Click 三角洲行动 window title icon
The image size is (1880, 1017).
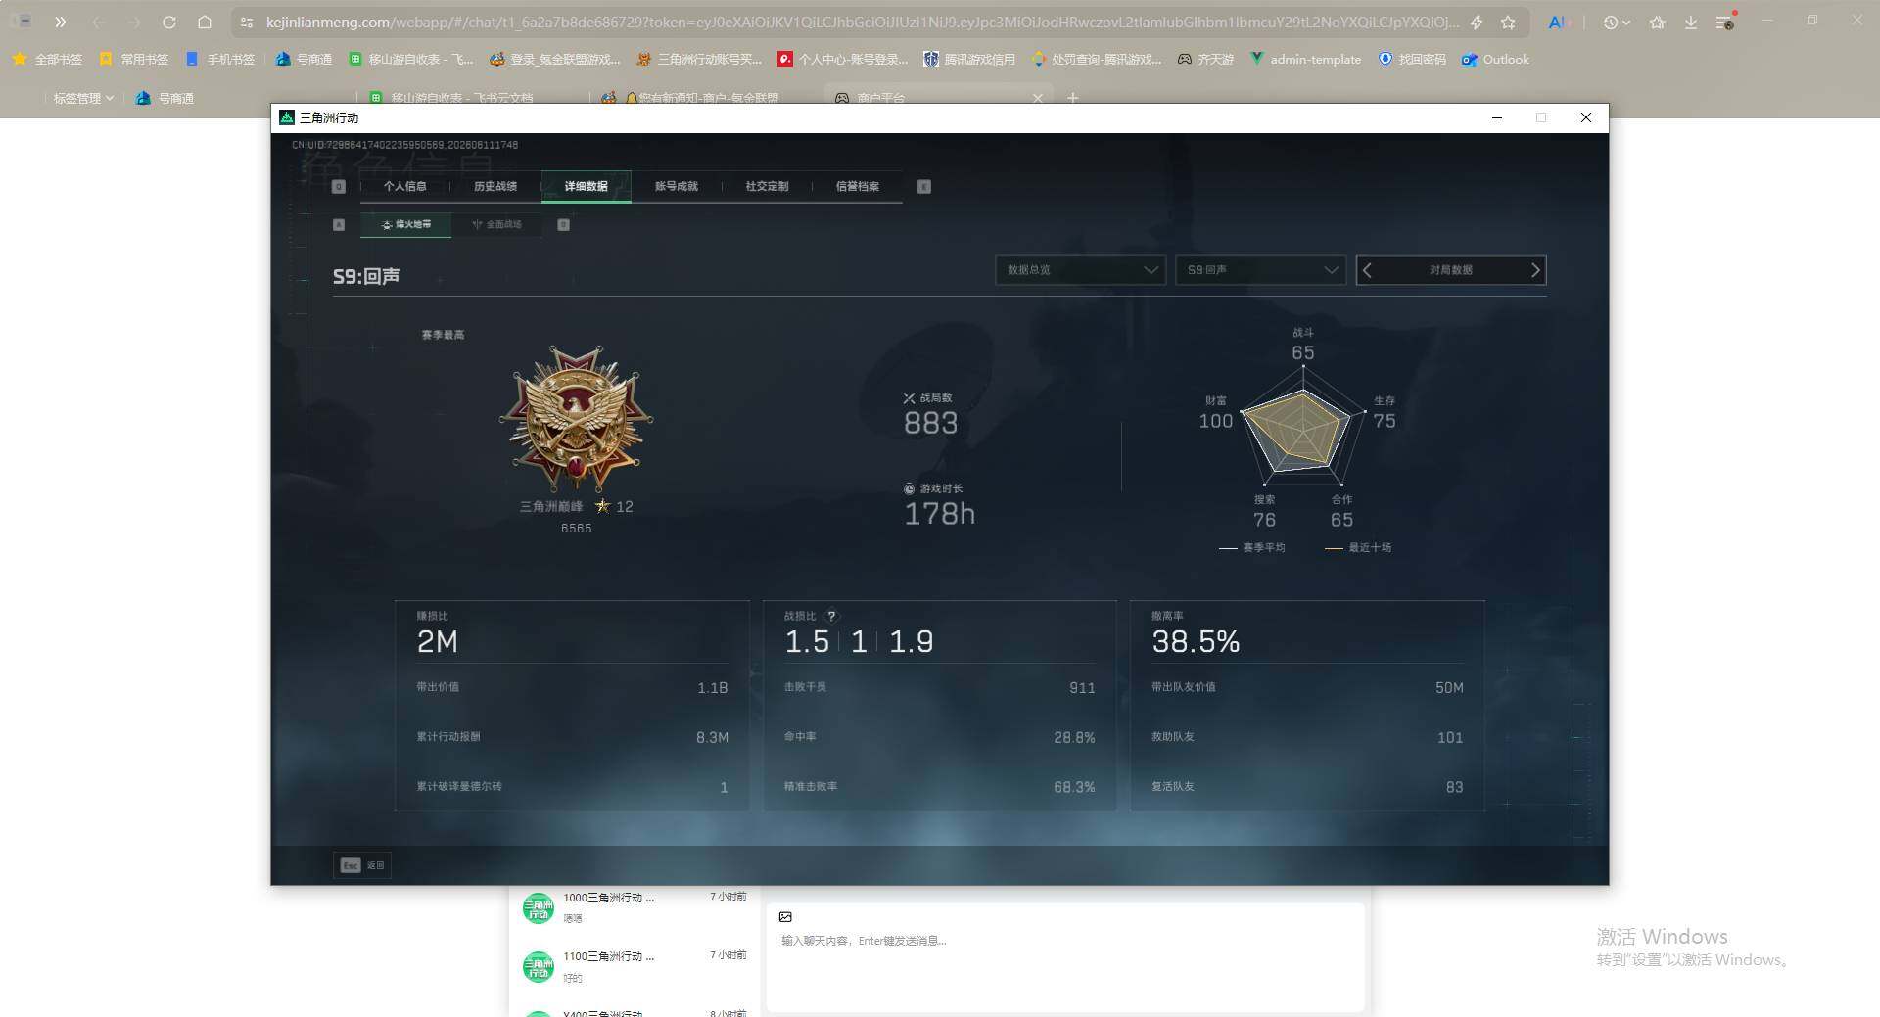(x=287, y=117)
